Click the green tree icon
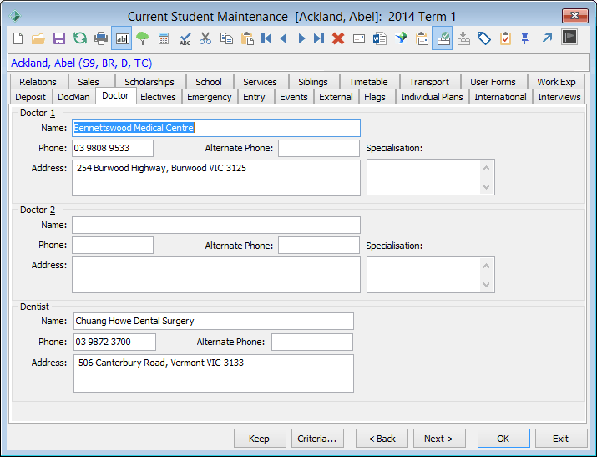This screenshot has height=457, width=597. 143,38
